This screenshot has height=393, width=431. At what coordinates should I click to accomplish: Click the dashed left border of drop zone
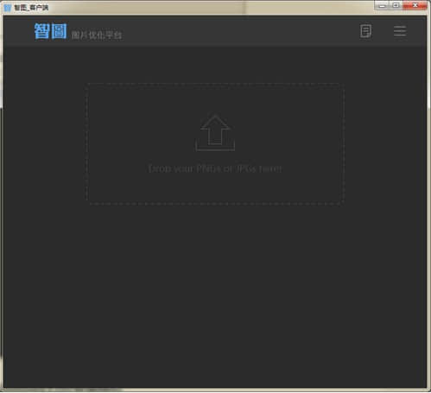(x=87, y=144)
